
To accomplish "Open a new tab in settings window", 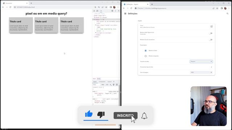I will [x=152, y=4].
